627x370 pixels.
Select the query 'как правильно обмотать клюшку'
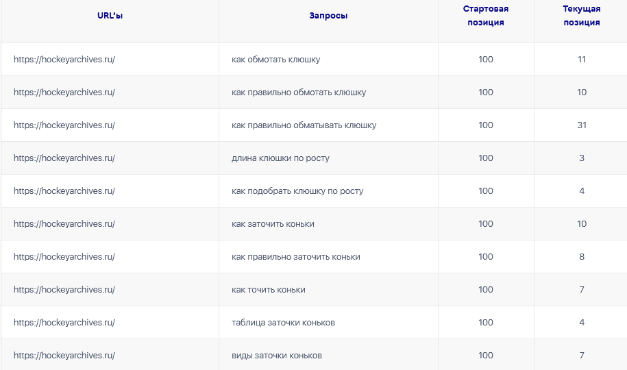299,92
